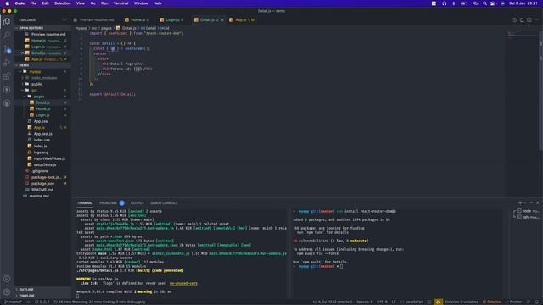Click the Colorize status bar item
This screenshot has height=305, width=543.
tap(491, 302)
